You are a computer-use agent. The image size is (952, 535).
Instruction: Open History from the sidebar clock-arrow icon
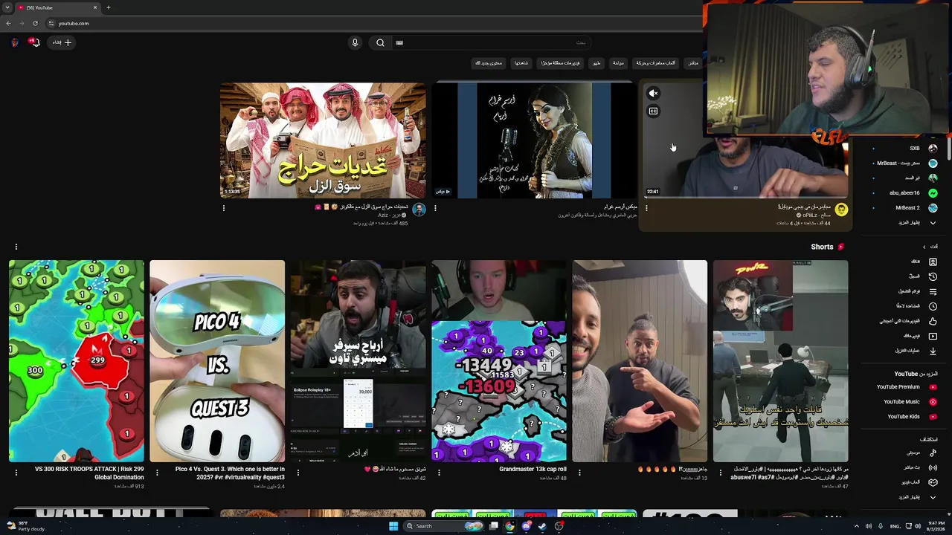pos(933,276)
